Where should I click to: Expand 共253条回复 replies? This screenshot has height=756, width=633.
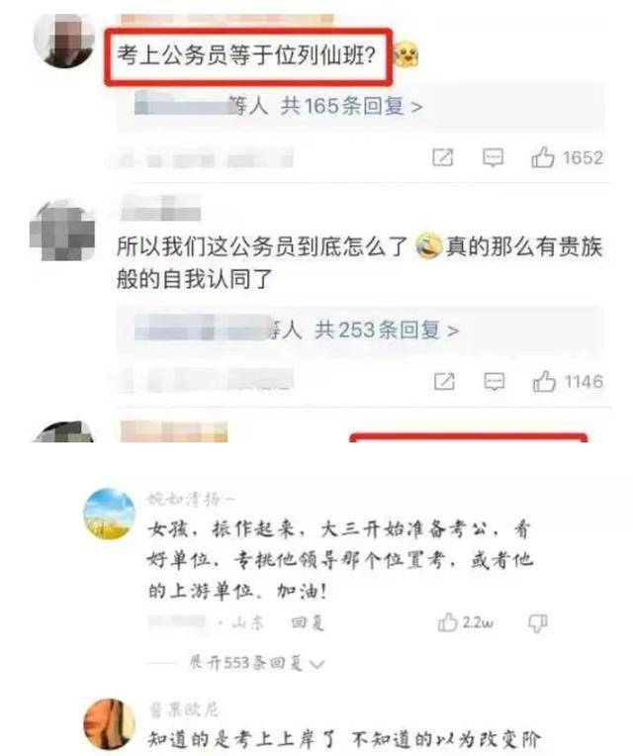[387, 331]
